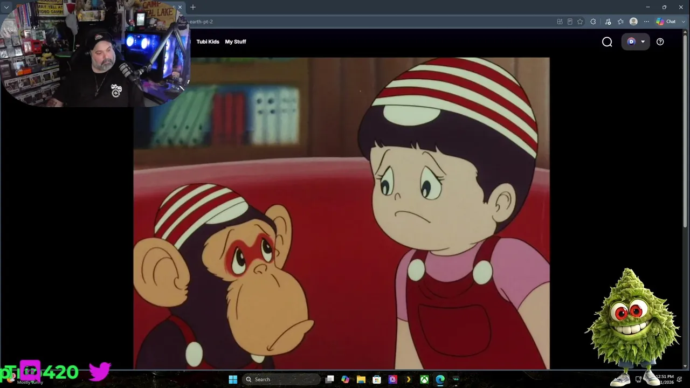Viewport: 690px width, 388px height.
Task: Open the browser profile avatar
Action: 633,22
